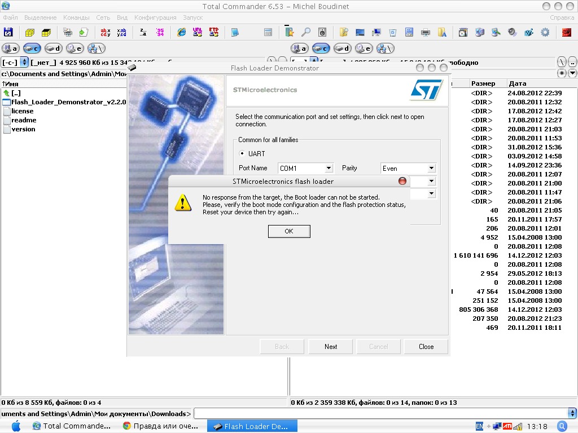Click the green arrow document toolbar icon
The height and width of the screenshot is (433, 578).
(84, 32)
